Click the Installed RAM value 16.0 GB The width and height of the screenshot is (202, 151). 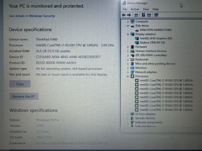pyautogui.click(x=53, y=51)
